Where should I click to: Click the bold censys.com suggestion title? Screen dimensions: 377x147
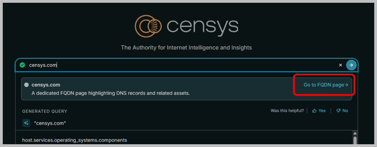click(x=46, y=85)
